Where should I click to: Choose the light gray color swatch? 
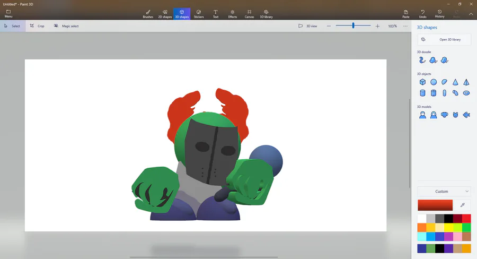pos(431,219)
